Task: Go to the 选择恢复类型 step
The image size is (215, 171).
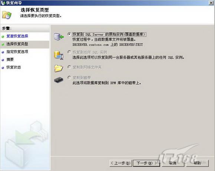Action: [x=17, y=44]
